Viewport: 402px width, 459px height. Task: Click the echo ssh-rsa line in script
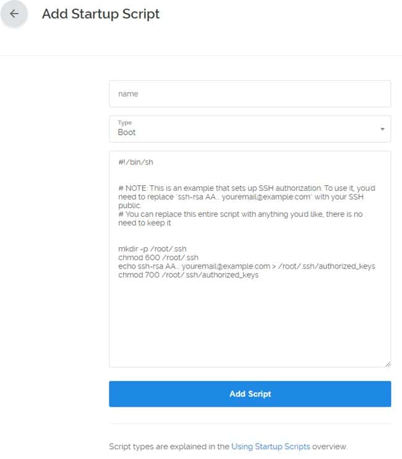click(x=246, y=266)
